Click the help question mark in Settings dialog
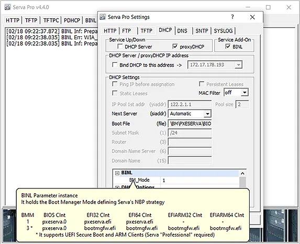Viewport: 300px width, 244px height. pyautogui.click(x=232, y=17)
